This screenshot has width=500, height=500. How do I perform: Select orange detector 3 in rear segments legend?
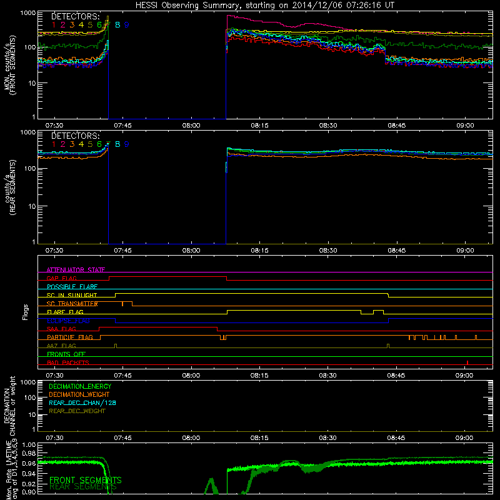(x=72, y=144)
